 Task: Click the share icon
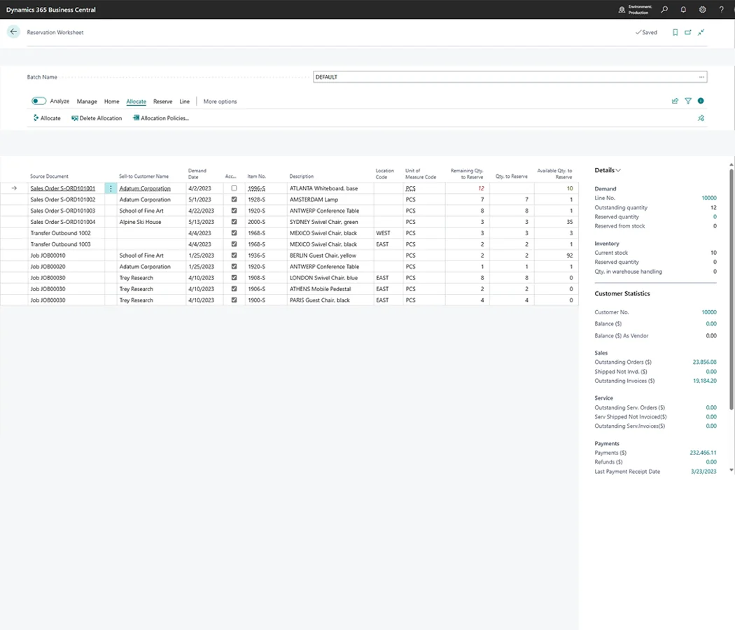pyautogui.click(x=675, y=101)
